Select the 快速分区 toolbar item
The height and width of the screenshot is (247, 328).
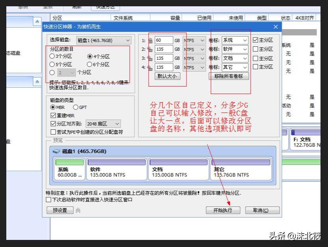point(105,7)
